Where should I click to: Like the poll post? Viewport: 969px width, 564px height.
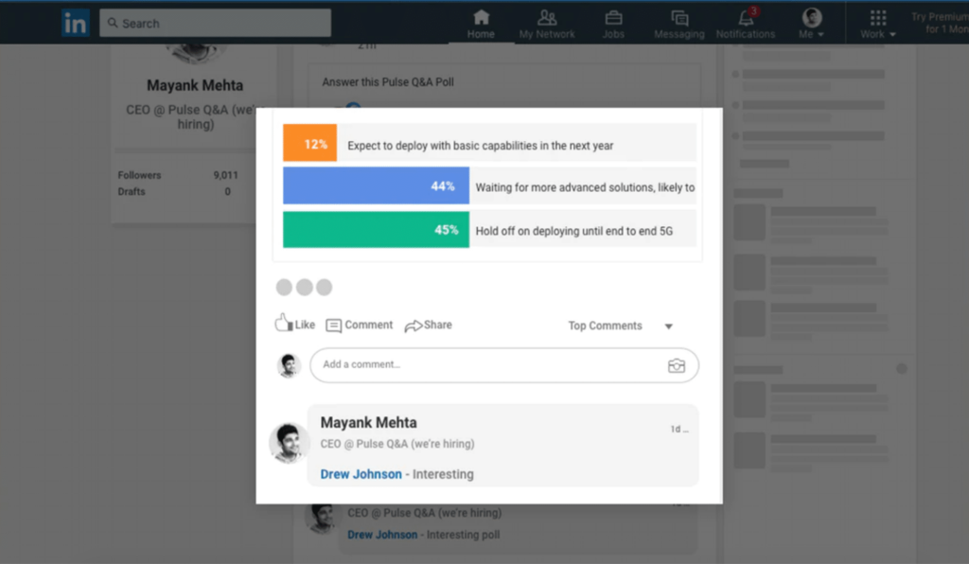(294, 324)
